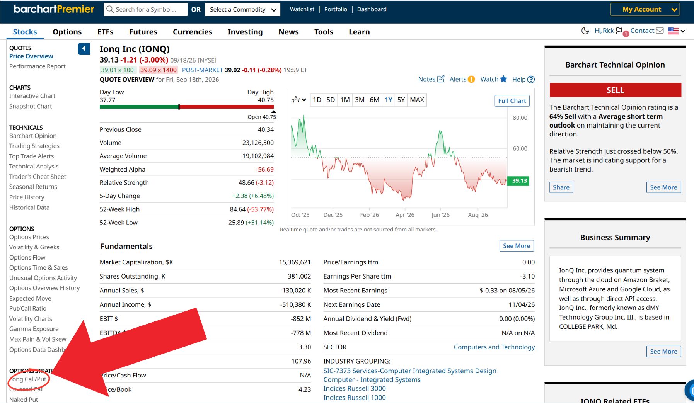Click the Day Low-High range bar
Viewport: 694px width, 403px height.
187,107
